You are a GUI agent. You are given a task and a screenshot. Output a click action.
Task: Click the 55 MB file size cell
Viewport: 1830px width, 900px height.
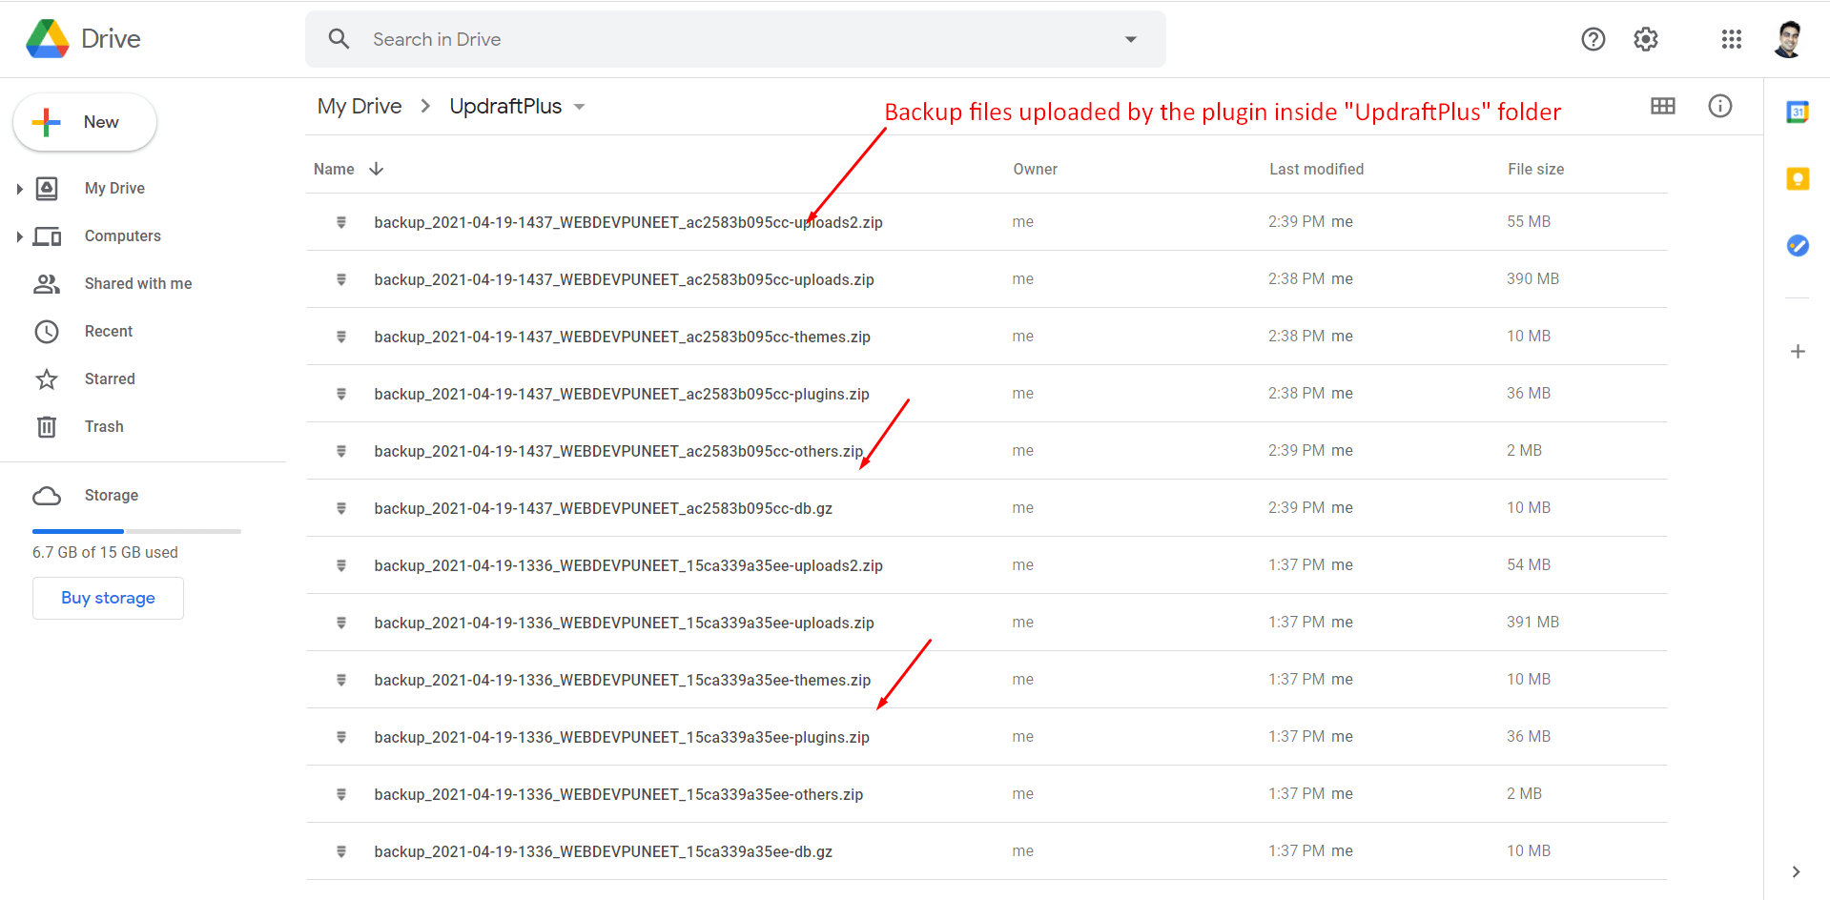[x=1529, y=221]
